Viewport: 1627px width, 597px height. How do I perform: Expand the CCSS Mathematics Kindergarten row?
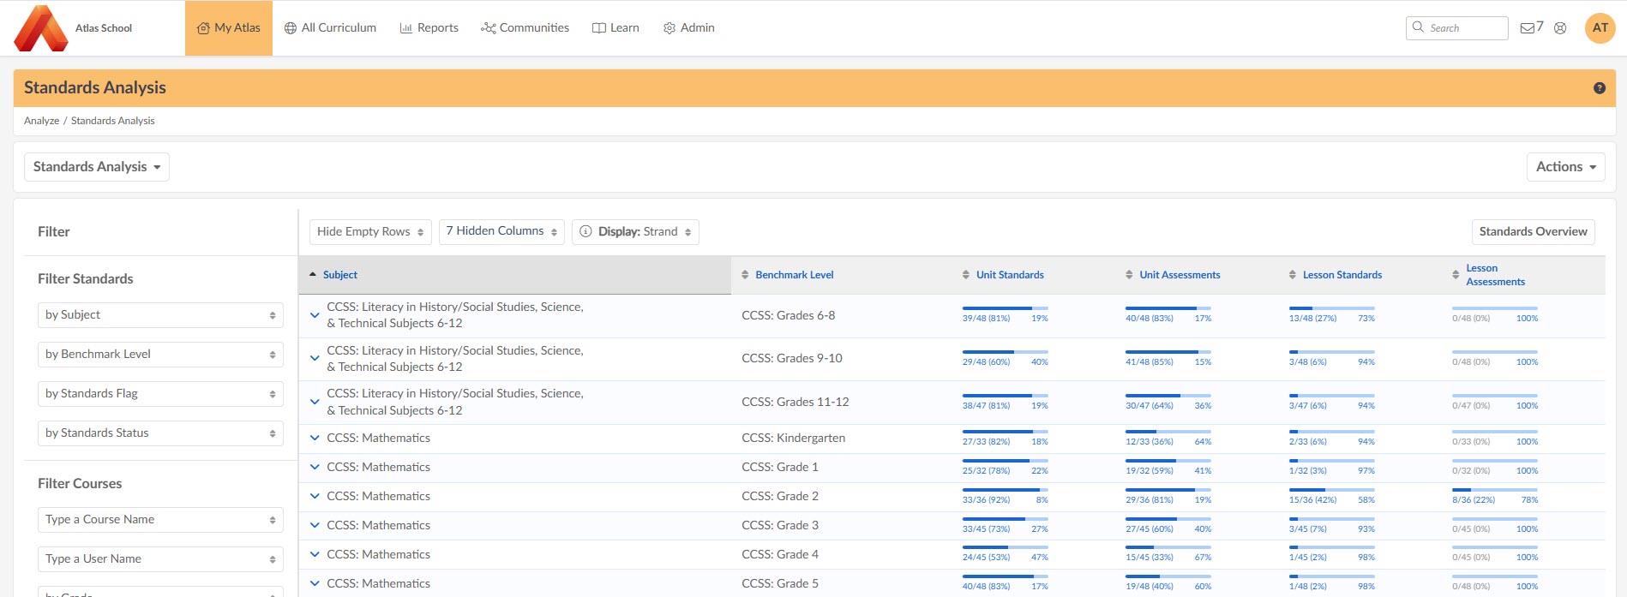pos(315,439)
